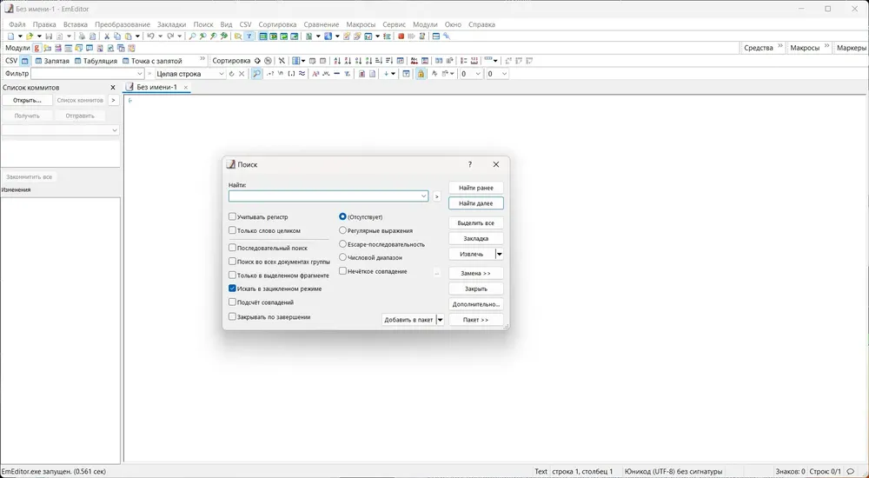Click inside the 'Фильтр' text field
The image size is (869, 478).
point(83,74)
